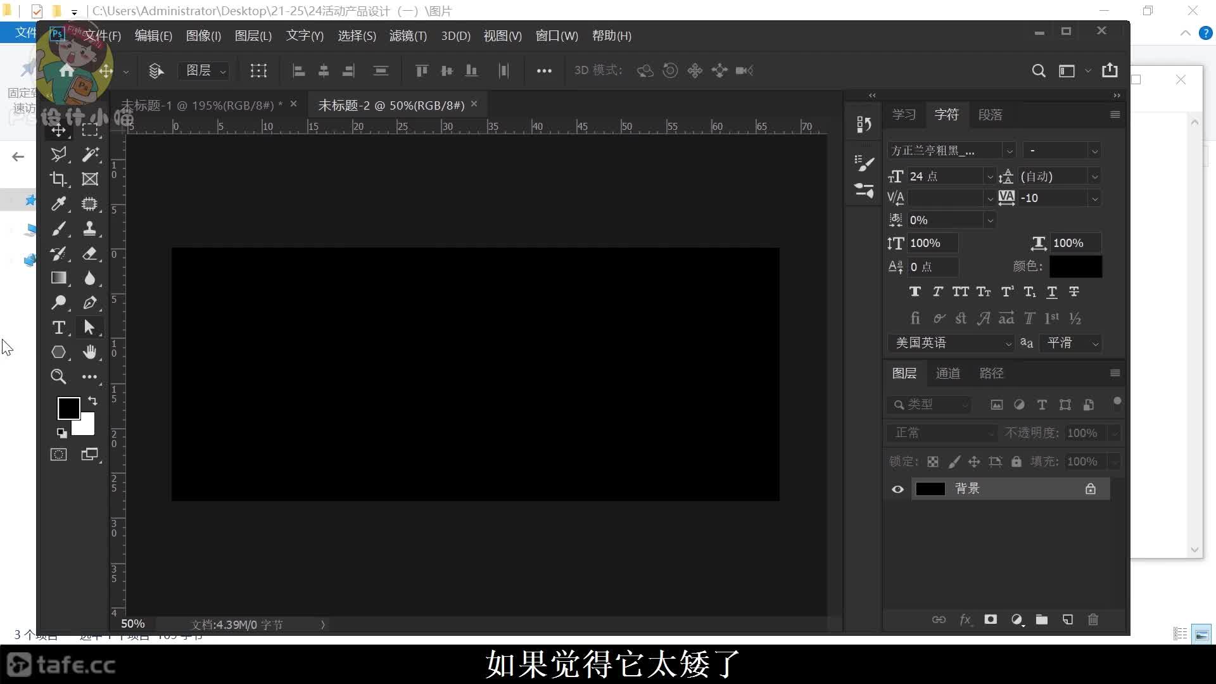The width and height of the screenshot is (1216, 684).
Task: Open the font family dropdown
Action: pyautogui.click(x=1009, y=151)
